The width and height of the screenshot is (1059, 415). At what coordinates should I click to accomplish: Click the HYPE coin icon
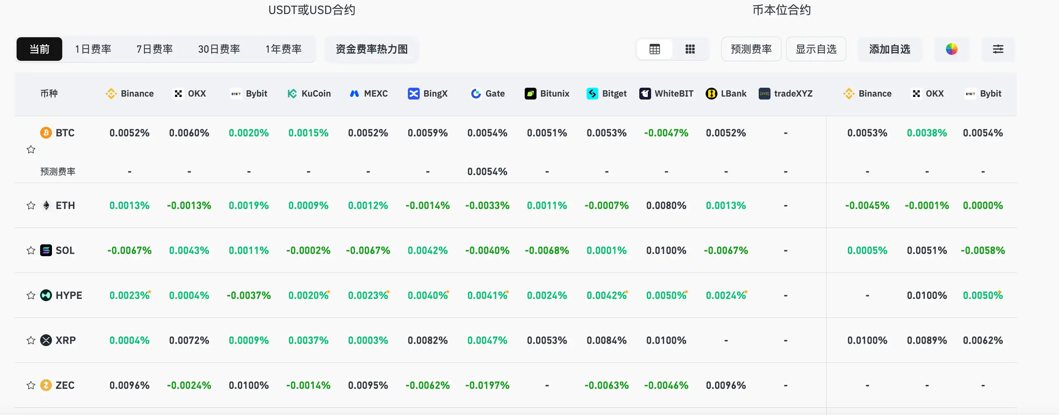click(46, 295)
